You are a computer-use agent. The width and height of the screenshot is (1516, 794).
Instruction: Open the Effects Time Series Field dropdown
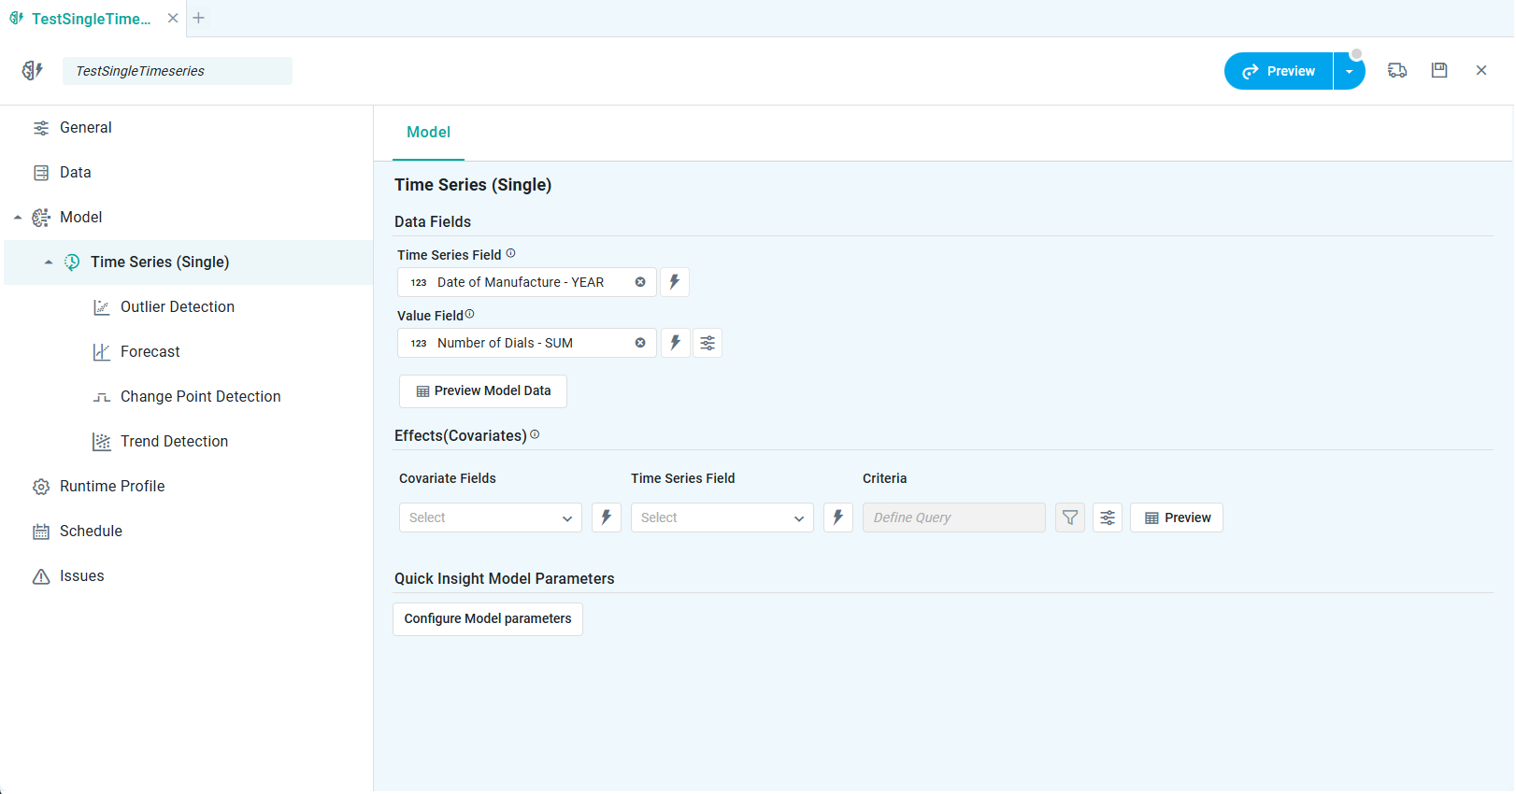(722, 518)
